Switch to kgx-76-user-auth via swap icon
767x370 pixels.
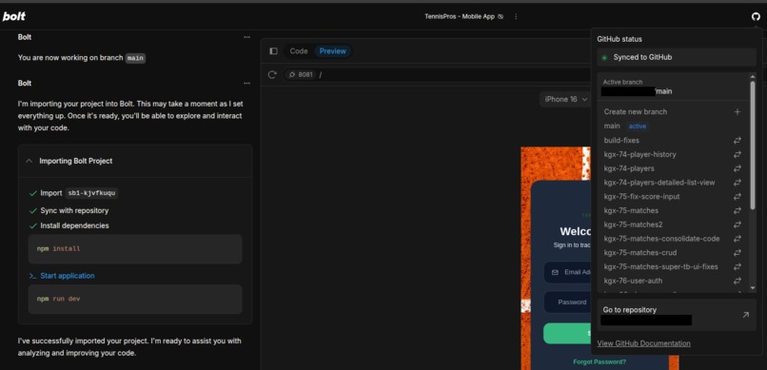[737, 281]
